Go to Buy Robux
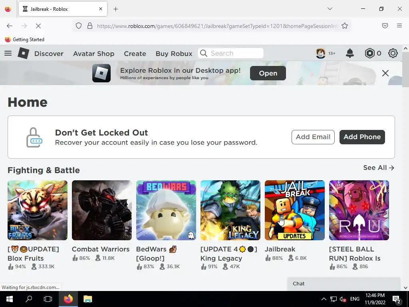The width and height of the screenshot is (409, 307). pos(174,54)
